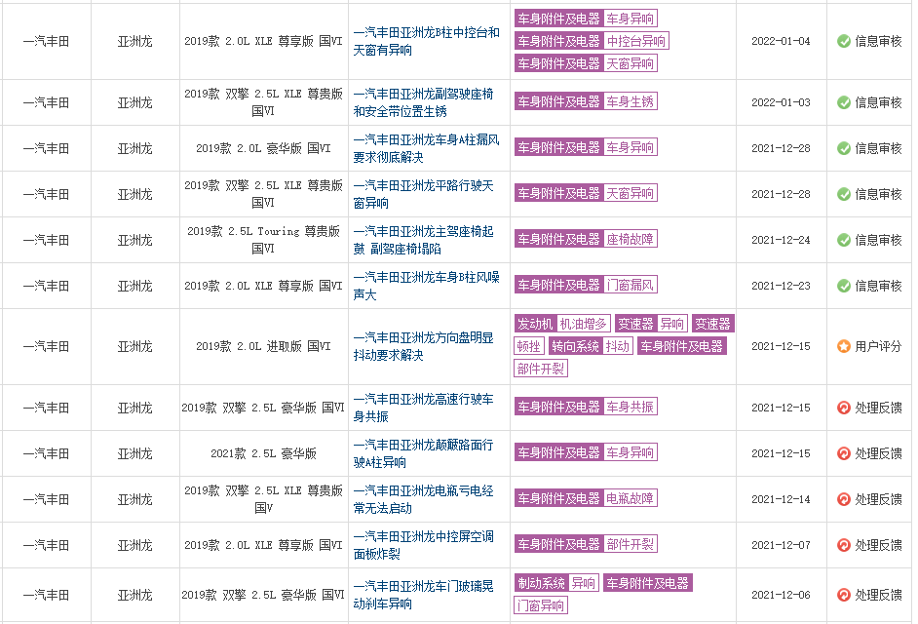The height and width of the screenshot is (624, 918).
Task: Open complaint 一汽丰田亚洲龙车门玻璃晃动刹车异响
Action: 423,595
